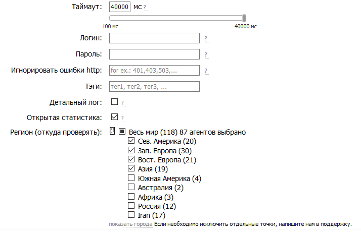This screenshot has width=361, height=238.
Task: Uncheck Сев. Америка (20) region
Action: pos(131,141)
